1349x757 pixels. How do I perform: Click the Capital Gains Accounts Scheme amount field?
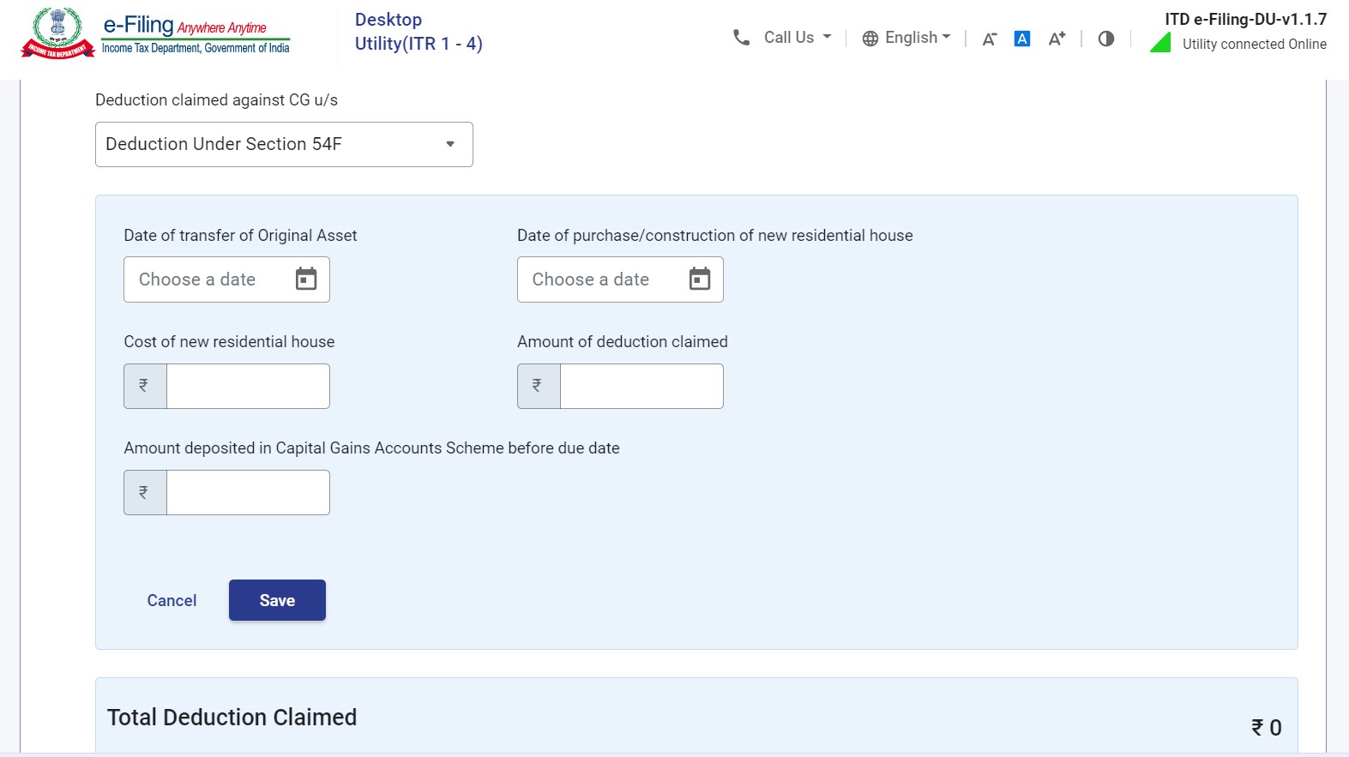coord(248,492)
